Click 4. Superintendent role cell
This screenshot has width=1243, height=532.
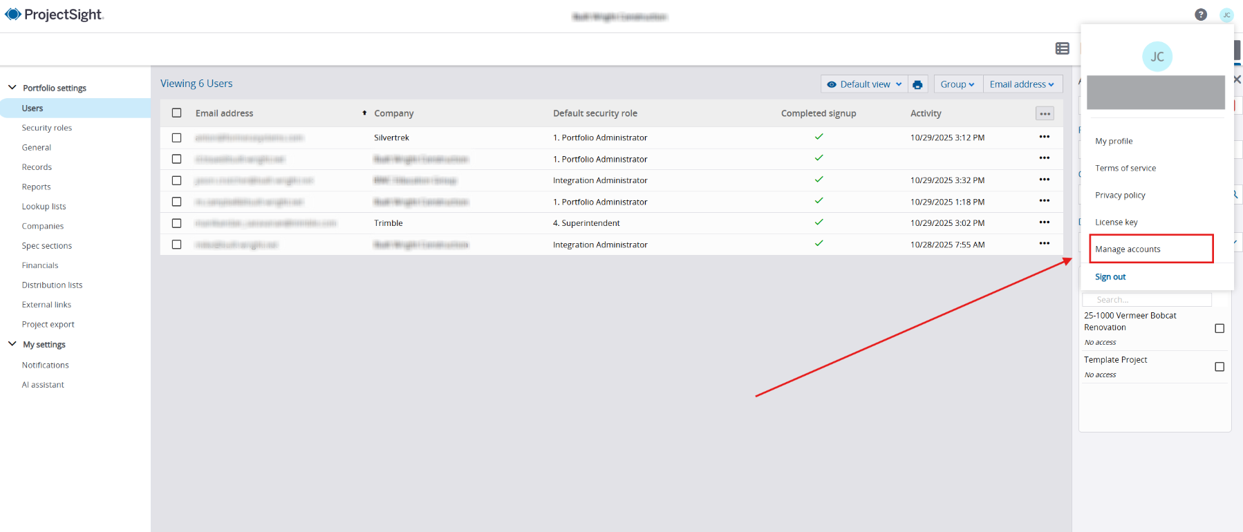(x=586, y=223)
